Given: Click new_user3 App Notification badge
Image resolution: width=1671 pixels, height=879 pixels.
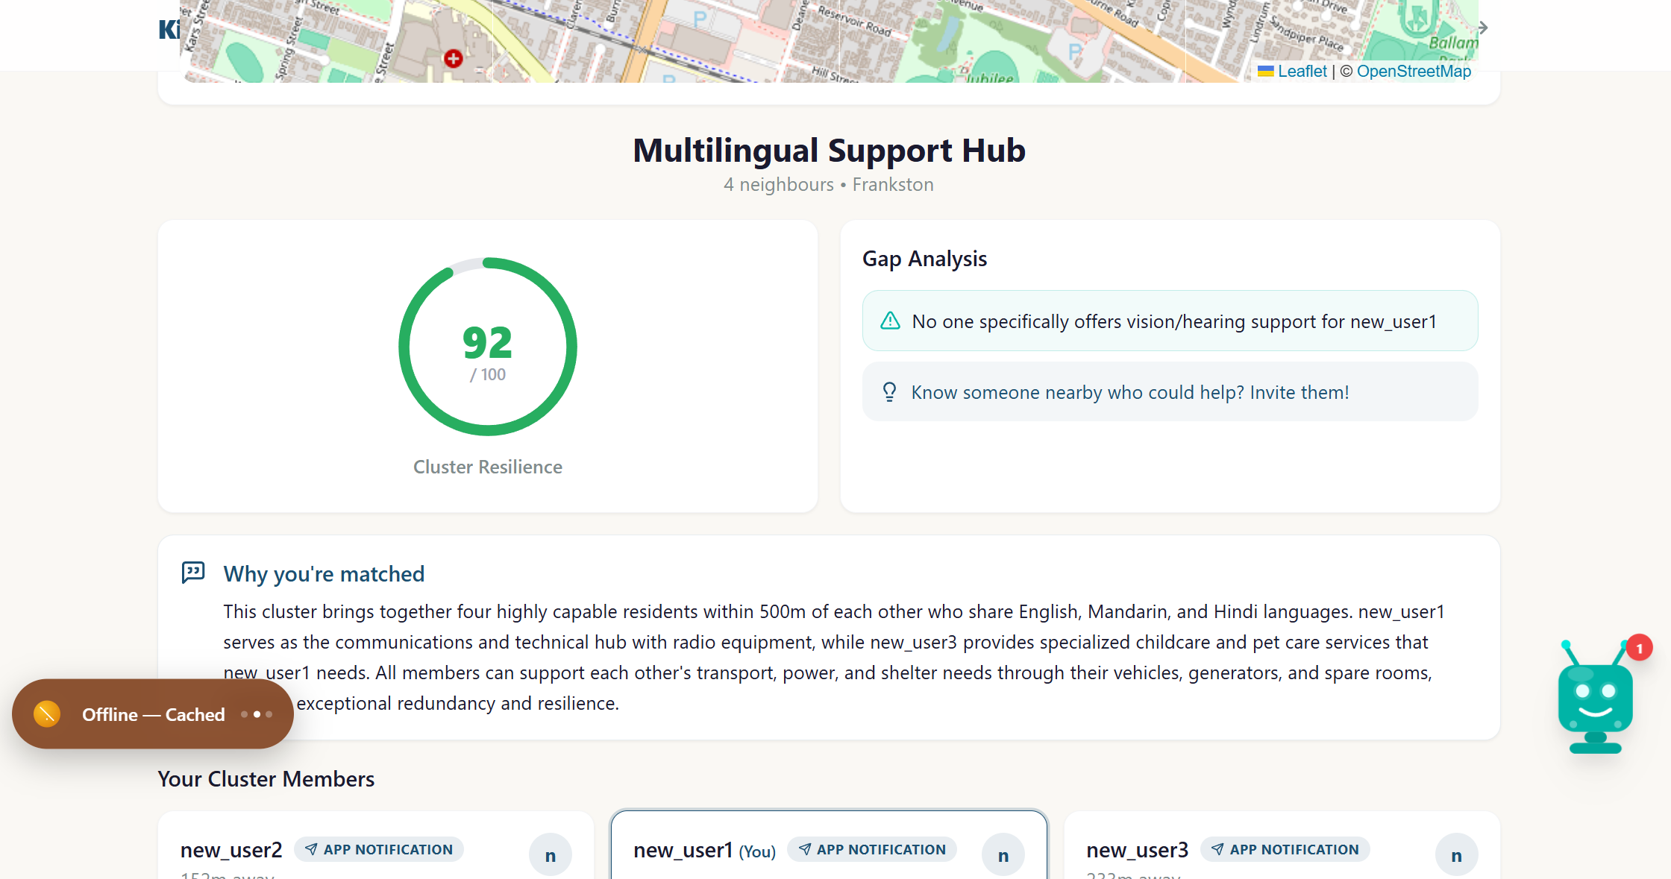Looking at the screenshot, I should point(1285,849).
